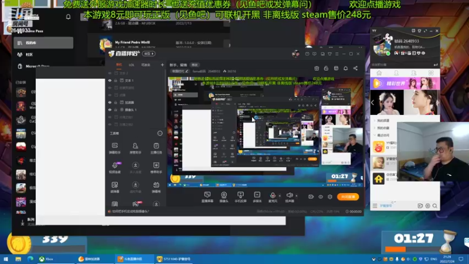Screen dimensions: 469x264
Task: Click the unlock icon above the preview
Action: [x=326, y=68]
